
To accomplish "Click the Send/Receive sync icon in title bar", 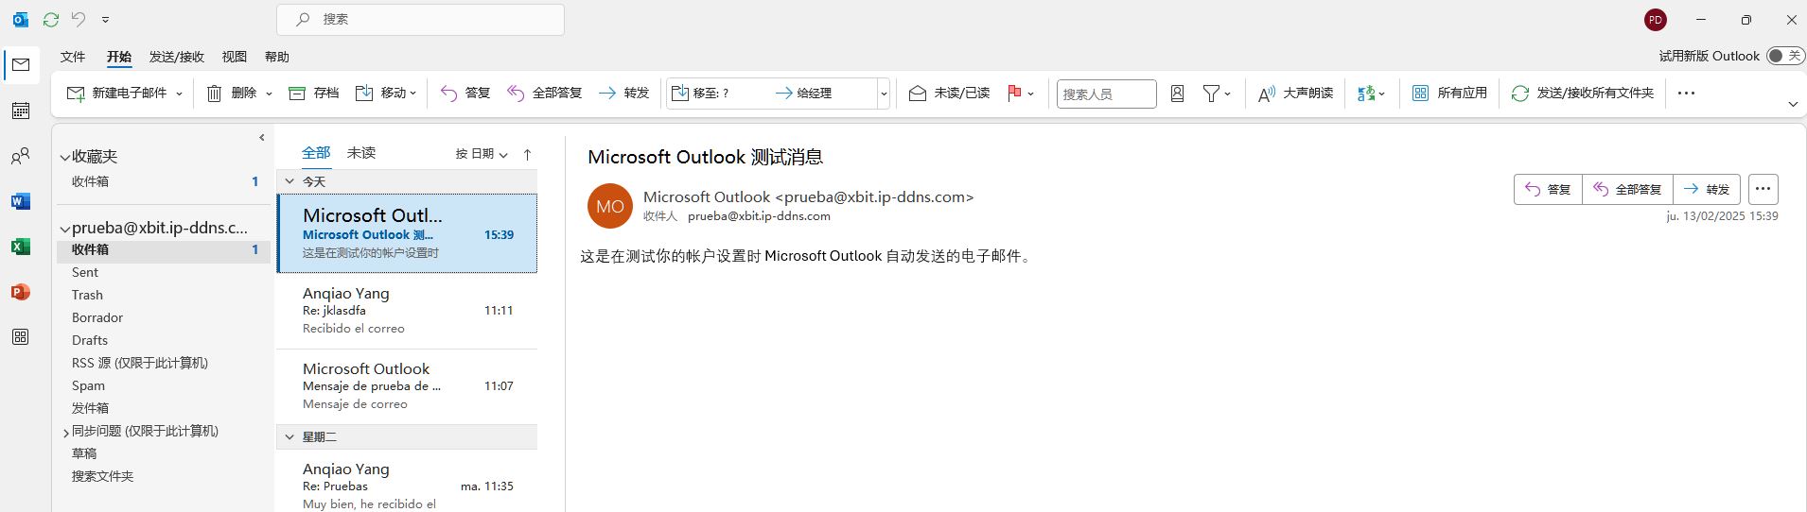I will pyautogui.click(x=51, y=19).
